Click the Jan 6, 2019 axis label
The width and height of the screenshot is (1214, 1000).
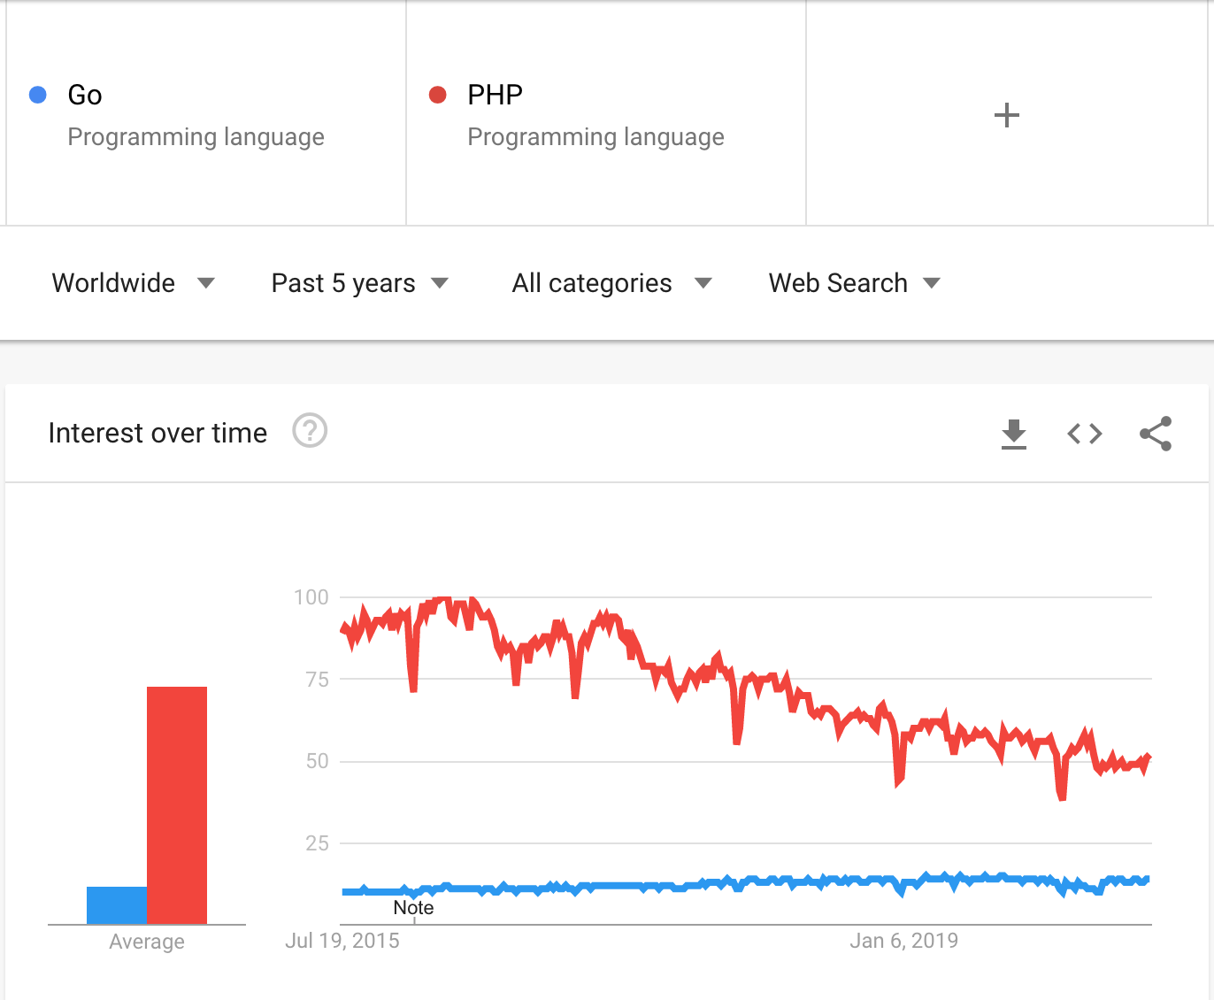903,941
